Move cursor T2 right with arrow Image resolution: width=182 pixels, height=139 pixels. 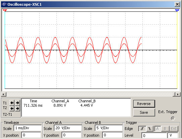pyautogui.click(x=17, y=108)
